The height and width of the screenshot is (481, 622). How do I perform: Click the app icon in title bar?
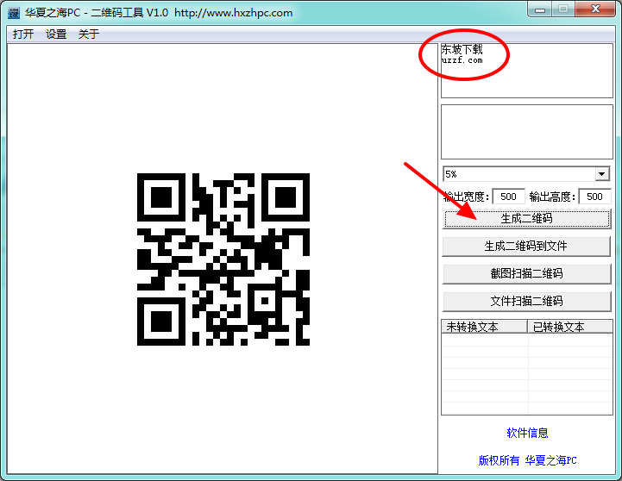pos(14,13)
